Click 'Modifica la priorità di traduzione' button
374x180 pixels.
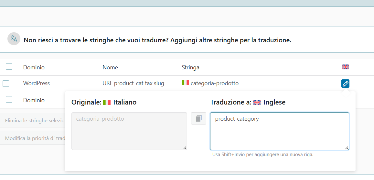point(32,138)
